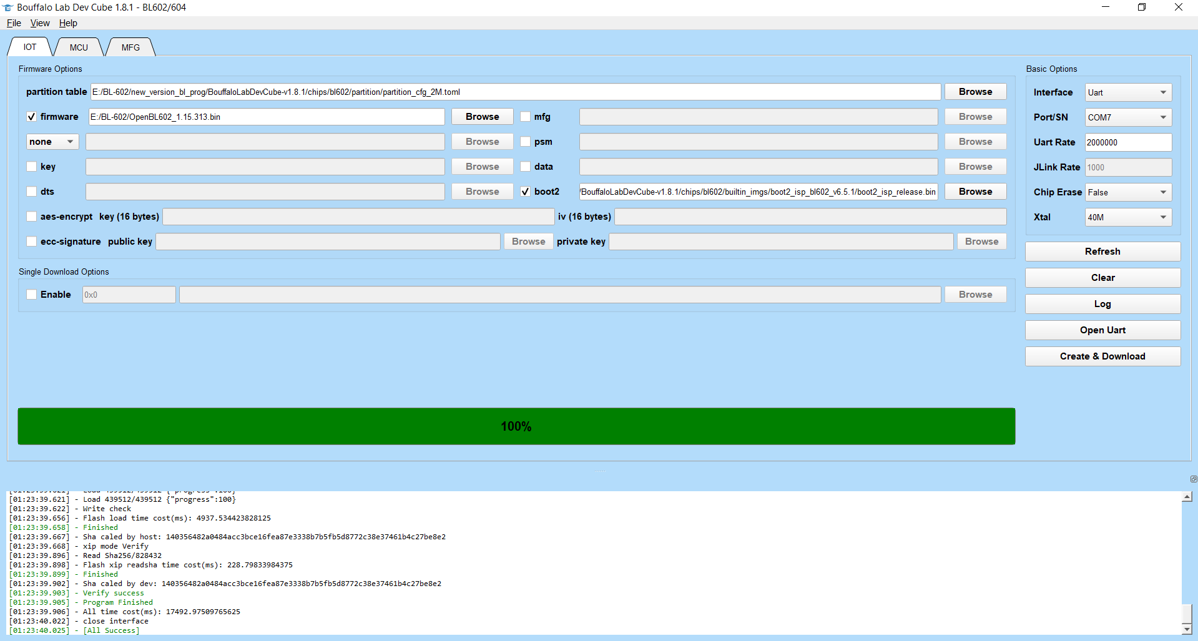Uncheck the boot2 checkbox
Screen dimensions: 1198x641
point(526,192)
